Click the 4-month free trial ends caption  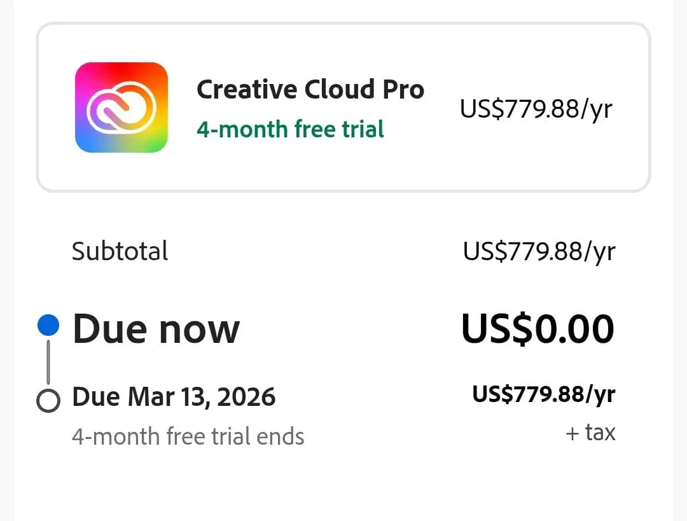click(188, 436)
